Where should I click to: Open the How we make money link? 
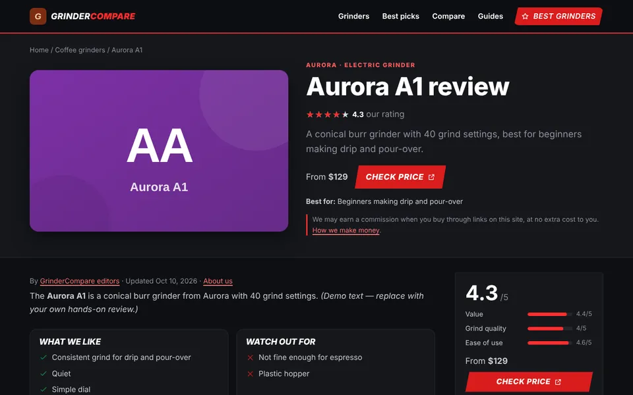tap(346, 230)
